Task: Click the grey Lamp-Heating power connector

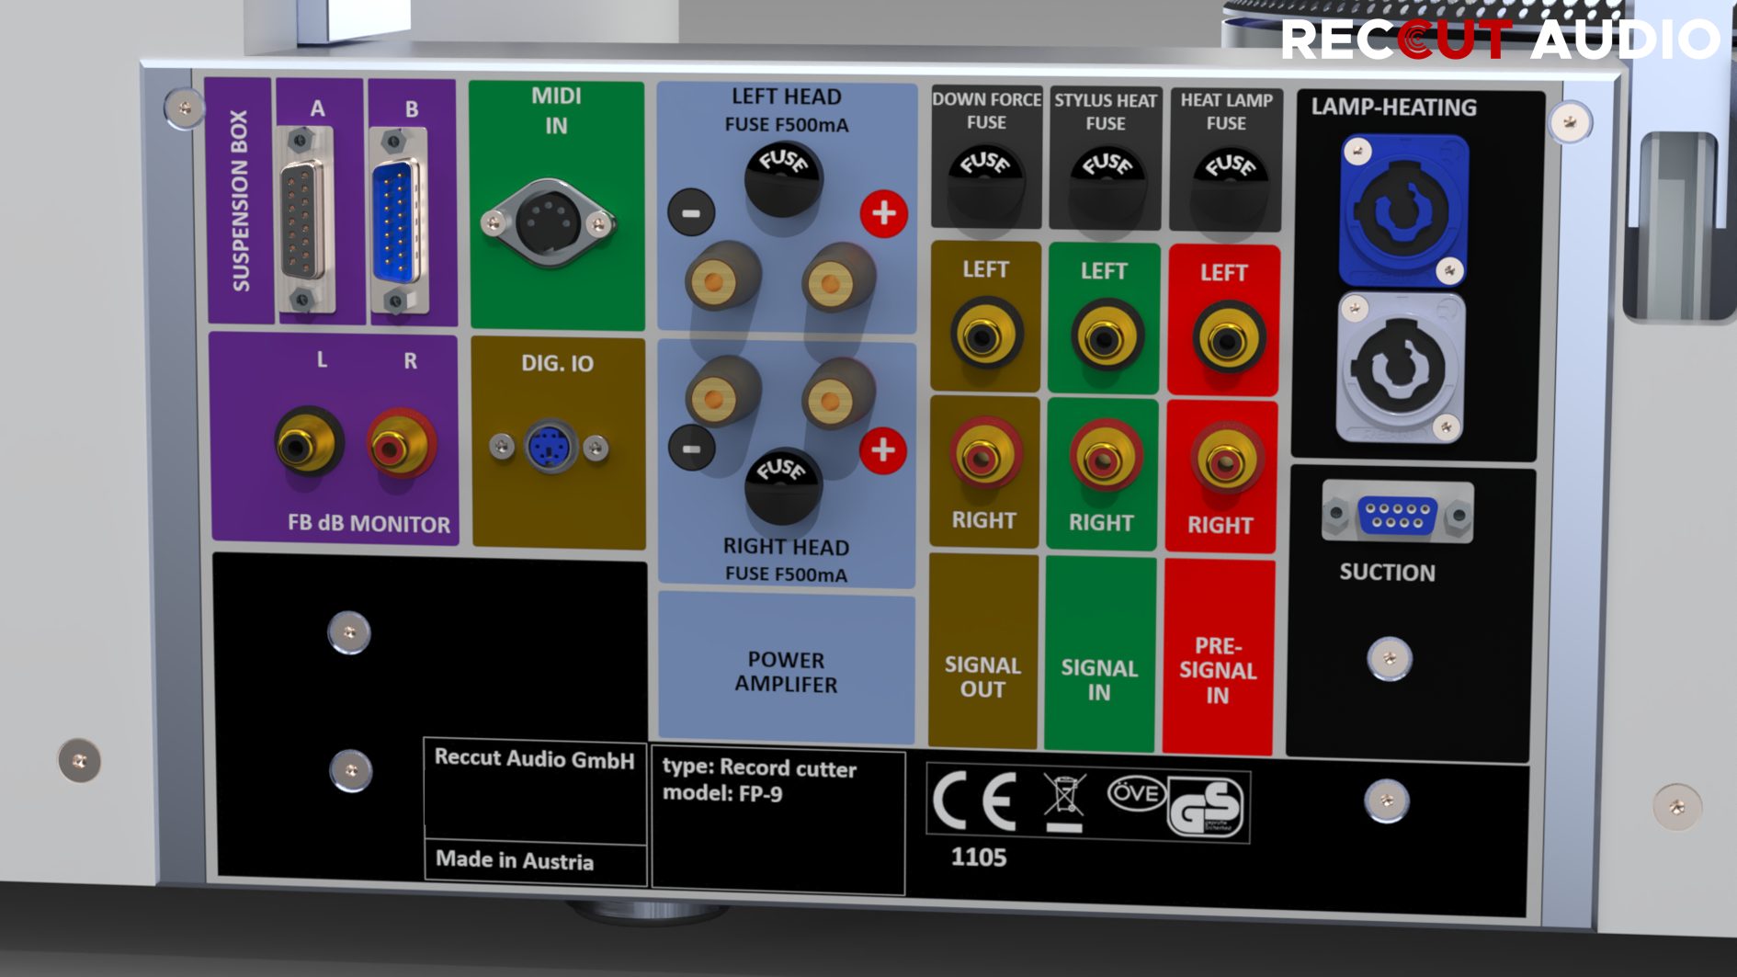Action: (x=1398, y=368)
